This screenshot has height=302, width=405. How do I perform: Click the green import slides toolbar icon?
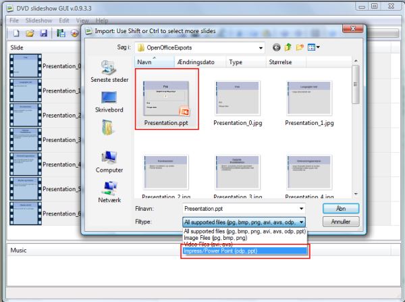tap(61, 33)
